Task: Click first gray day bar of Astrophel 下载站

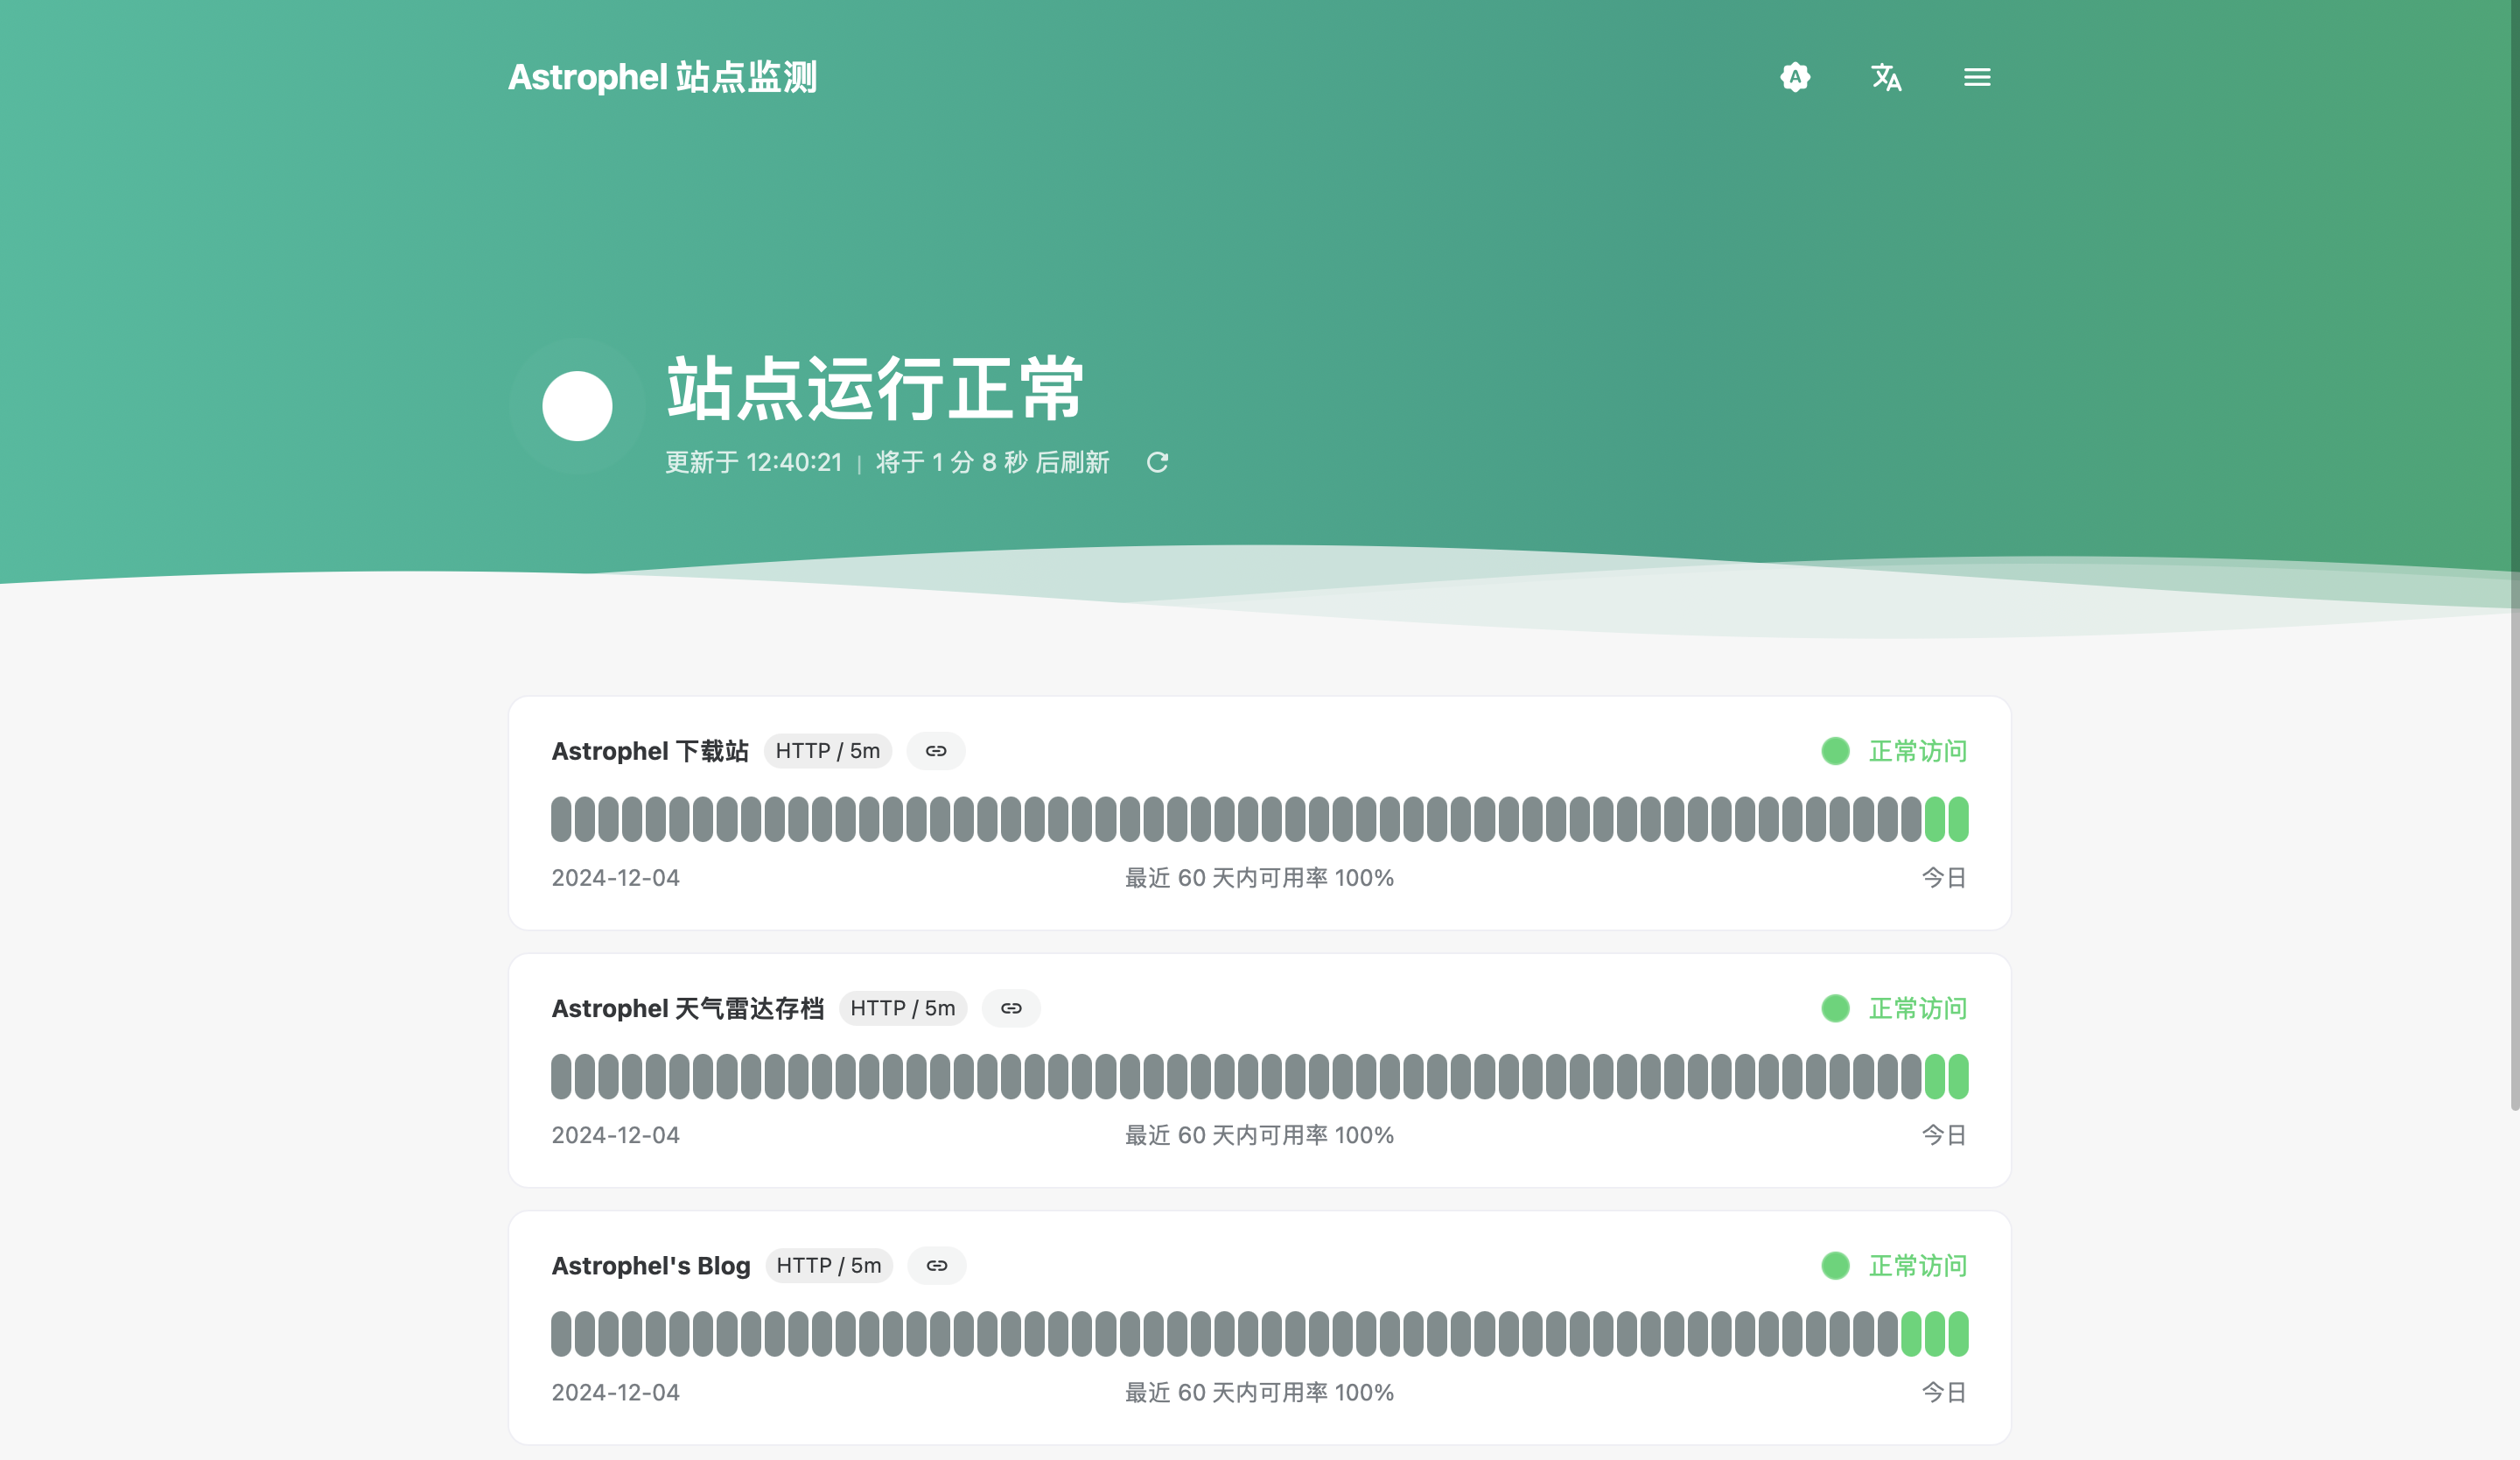Action: point(561,819)
